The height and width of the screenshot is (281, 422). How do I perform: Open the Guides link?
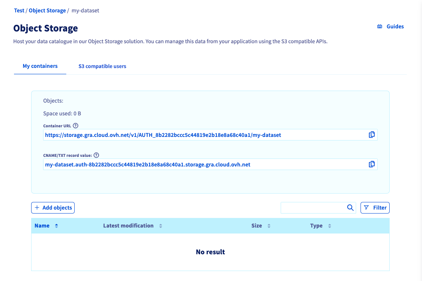pos(390,27)
